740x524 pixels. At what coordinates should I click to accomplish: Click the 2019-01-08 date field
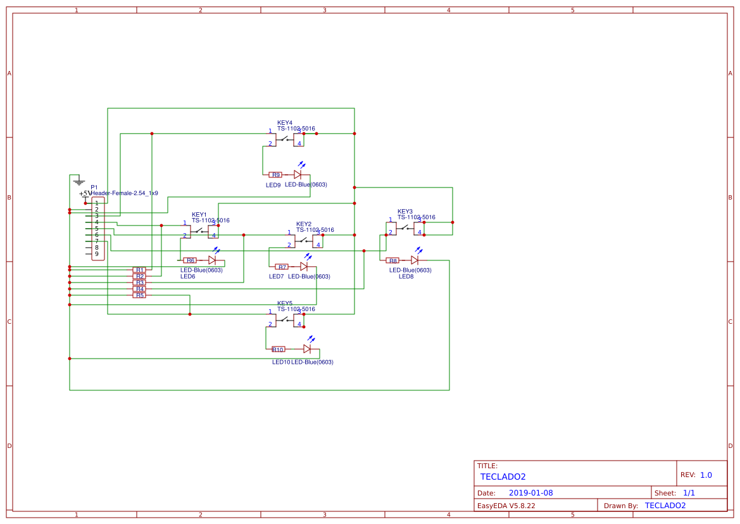click(530, 493)
